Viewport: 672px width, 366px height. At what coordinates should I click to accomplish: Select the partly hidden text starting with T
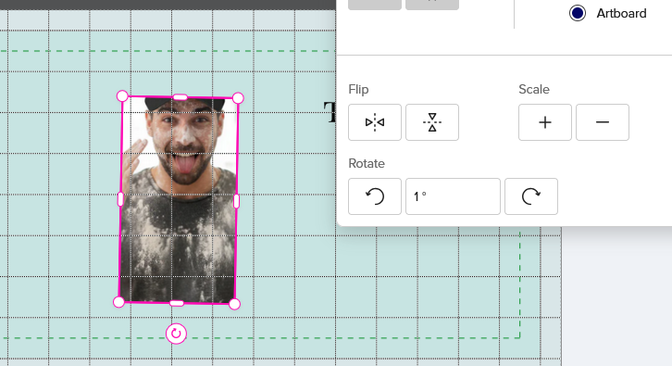coord(330,112)
